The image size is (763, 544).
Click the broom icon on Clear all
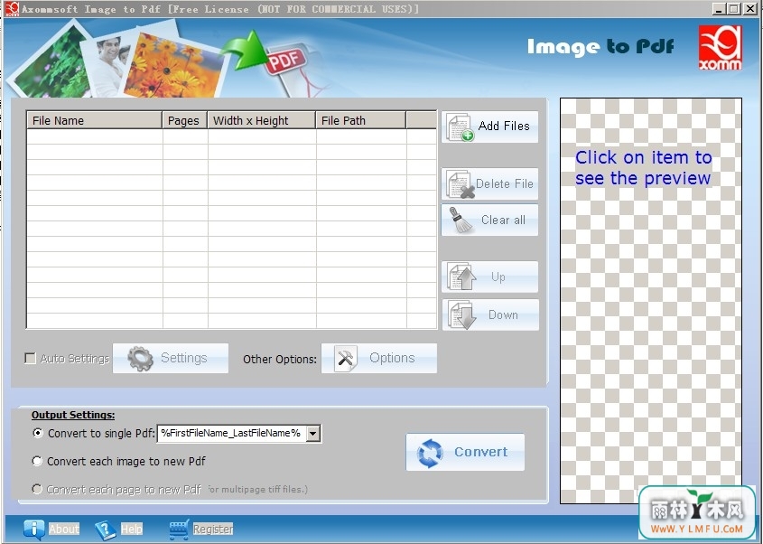tap(460, 220)
